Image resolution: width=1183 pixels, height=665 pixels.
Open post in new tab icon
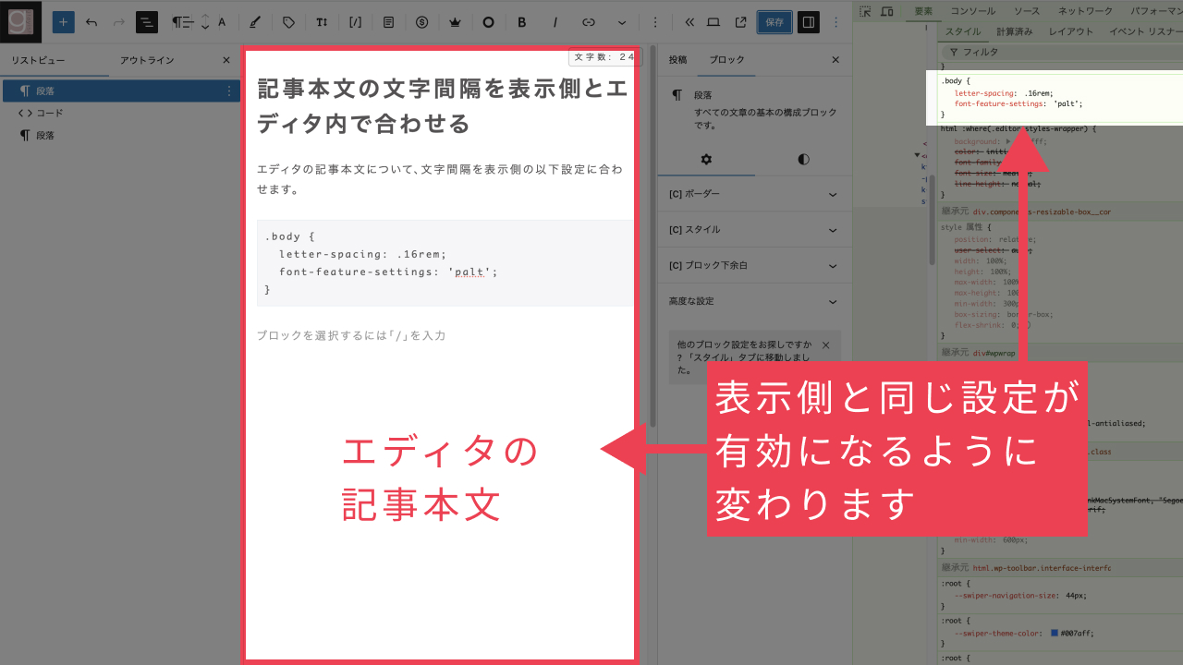click(x=741, y=21)
